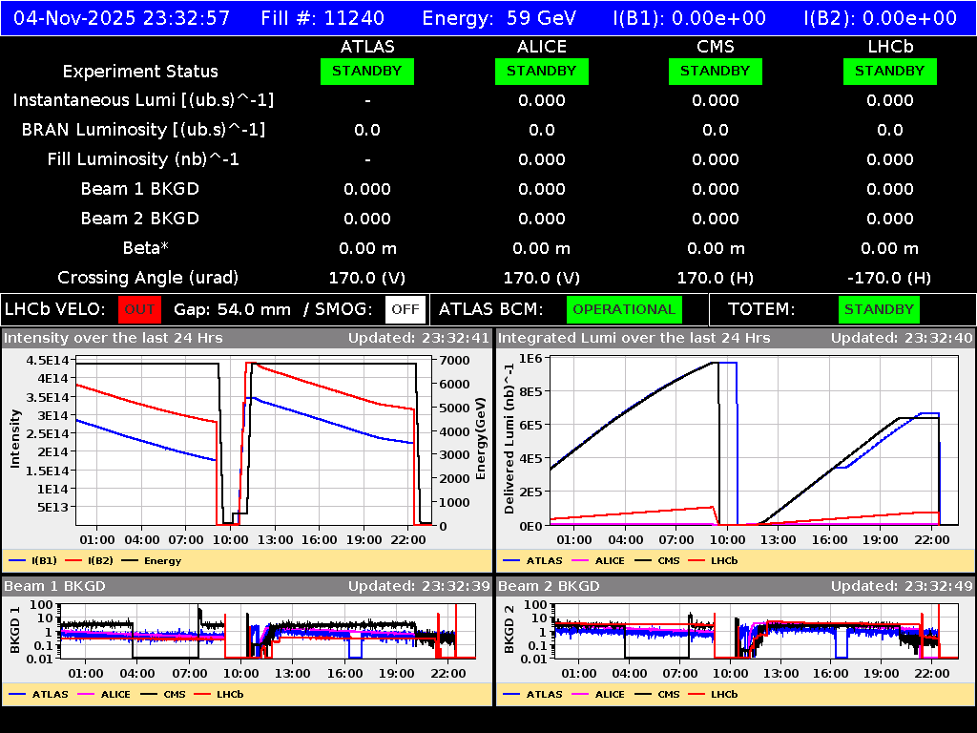Viewport: 977px width, 733px height.
Task: Click the ATLAS BCM OPERATIONAL indicator
Action: pos(624,309)
